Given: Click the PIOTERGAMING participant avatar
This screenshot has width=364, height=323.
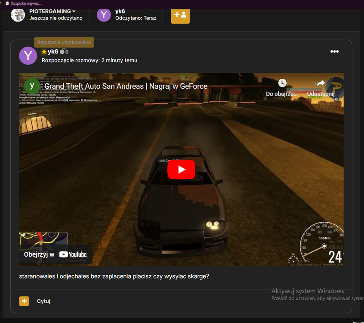Looking at the screenshot, I should tap(18, 15).
